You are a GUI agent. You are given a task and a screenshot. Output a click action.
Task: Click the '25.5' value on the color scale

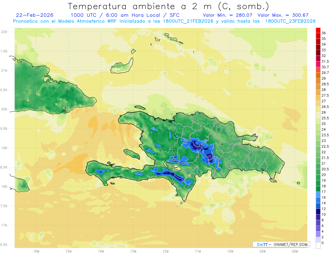pyautogui.click(x=325, y=118)
